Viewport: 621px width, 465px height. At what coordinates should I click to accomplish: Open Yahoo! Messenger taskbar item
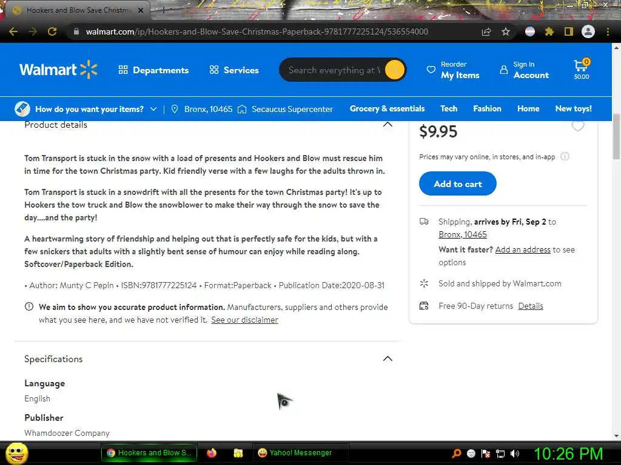(x=301, y=453)
